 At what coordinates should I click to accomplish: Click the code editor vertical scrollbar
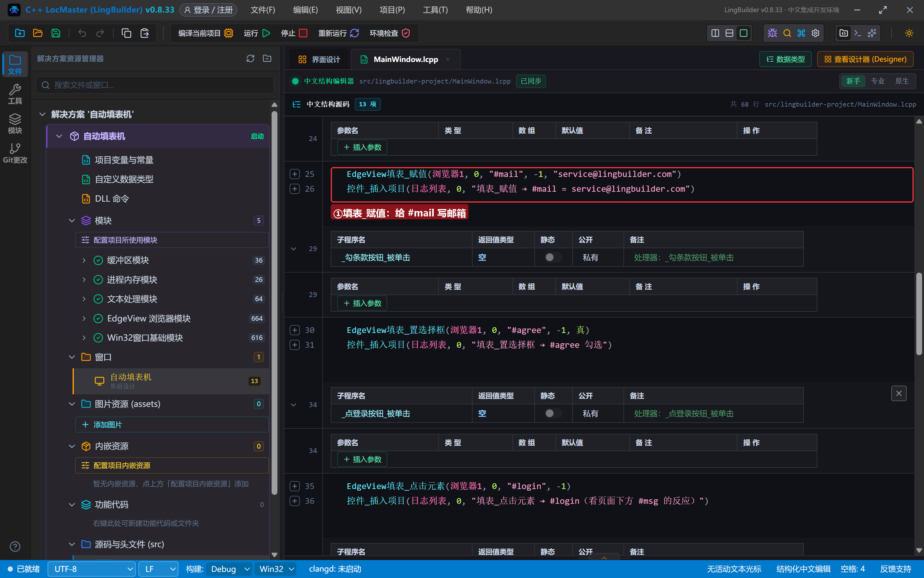pyautogui.click(x=919, y=313)
